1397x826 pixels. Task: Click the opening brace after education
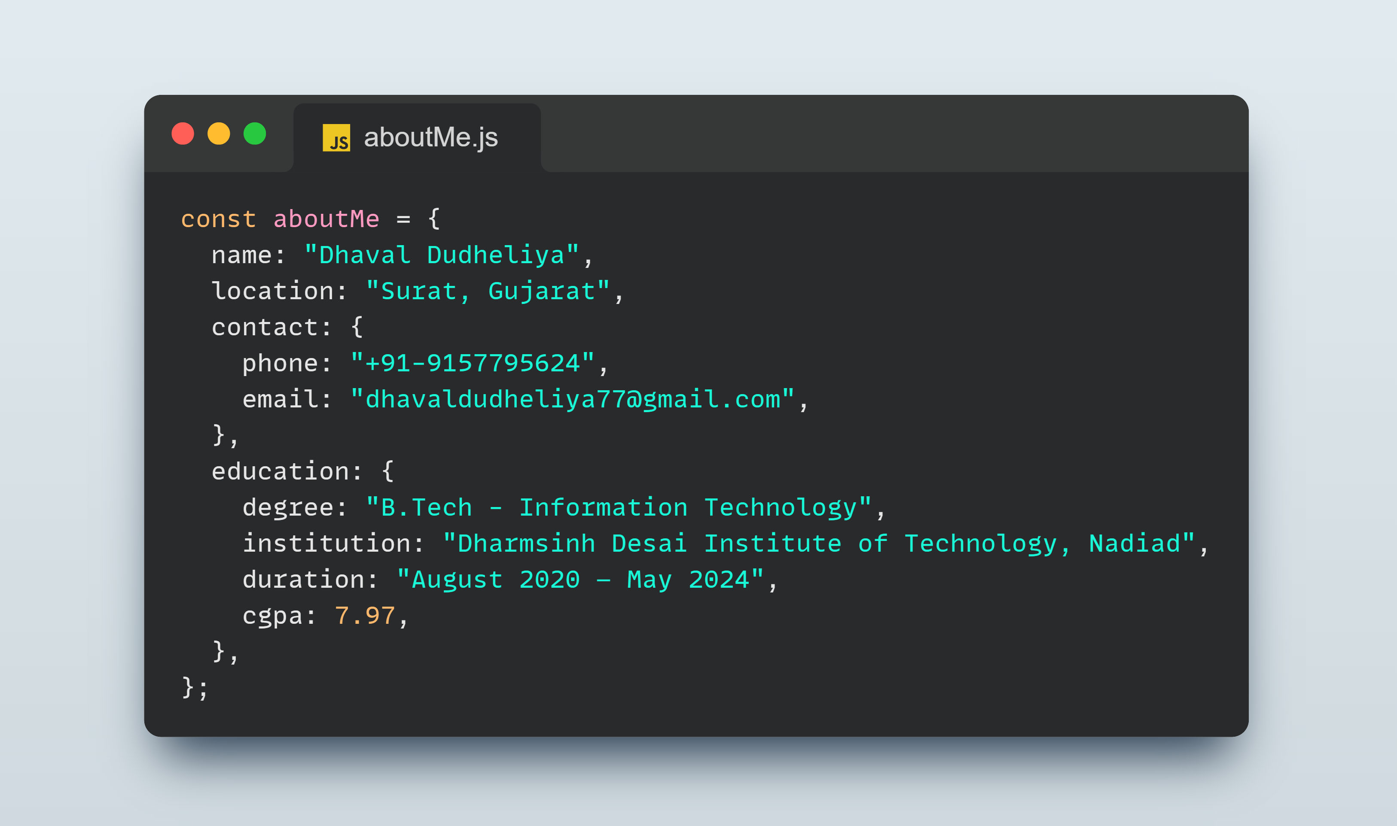click(x=388, y=471)
